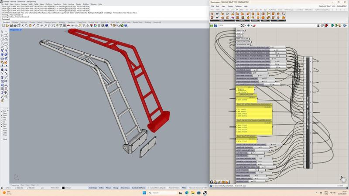Open the Pufferfish tab in Grasshopper

coord(272,10)
